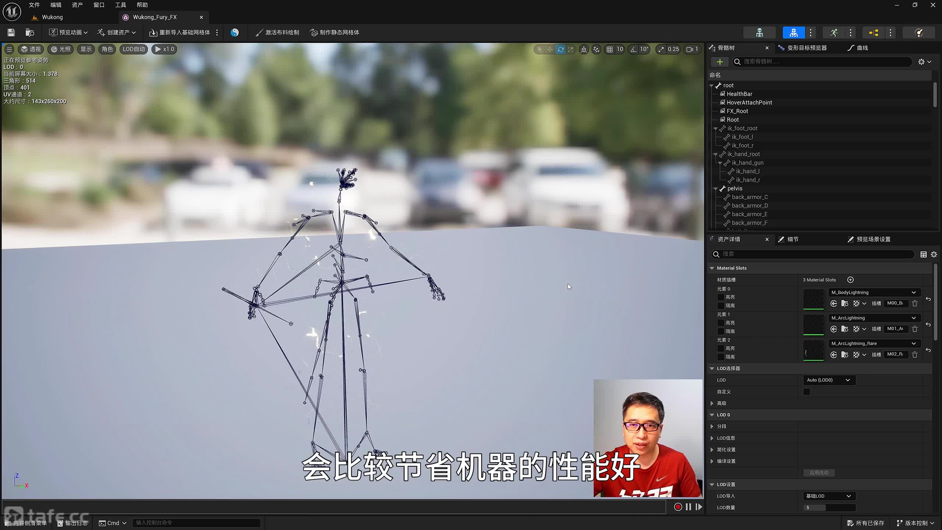Enable highlight checkbox for element 0

click(721, 297)
